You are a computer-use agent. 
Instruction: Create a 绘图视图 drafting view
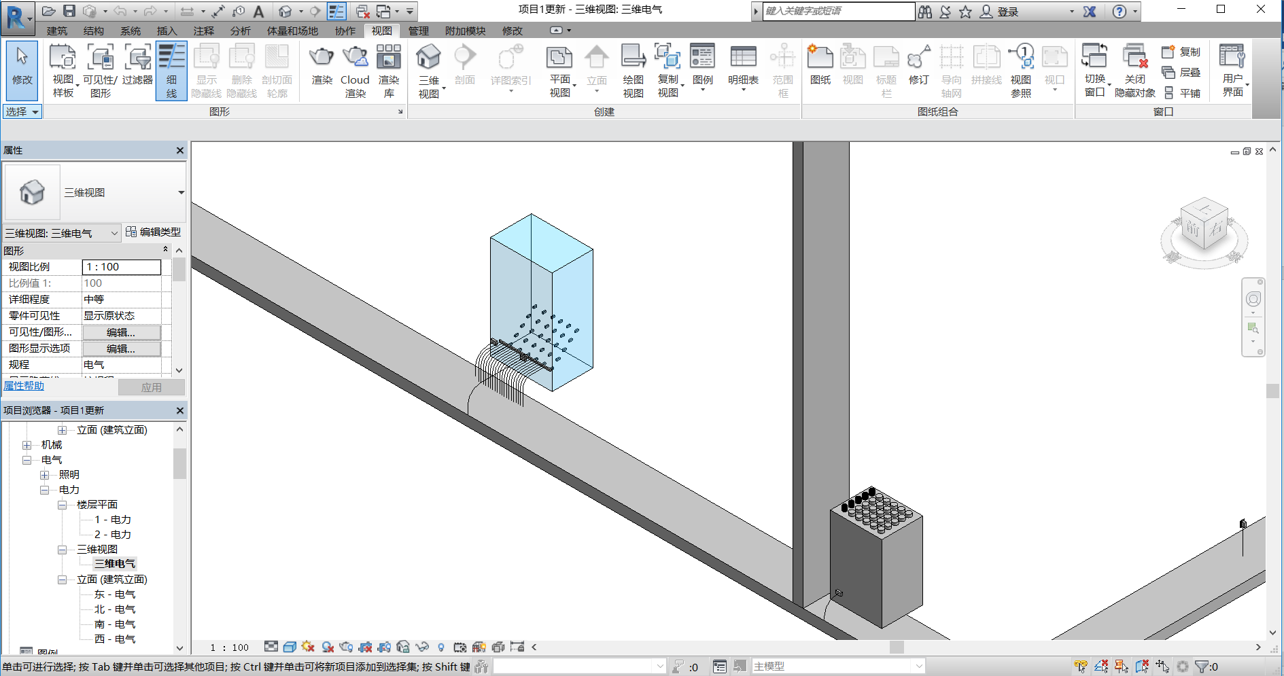click(x=633, y=71)
